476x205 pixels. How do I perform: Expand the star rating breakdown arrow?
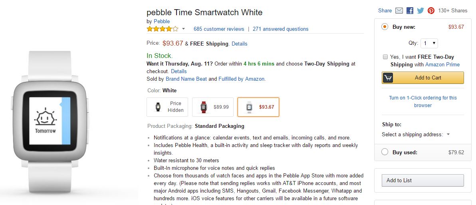(x=184, y=29)
